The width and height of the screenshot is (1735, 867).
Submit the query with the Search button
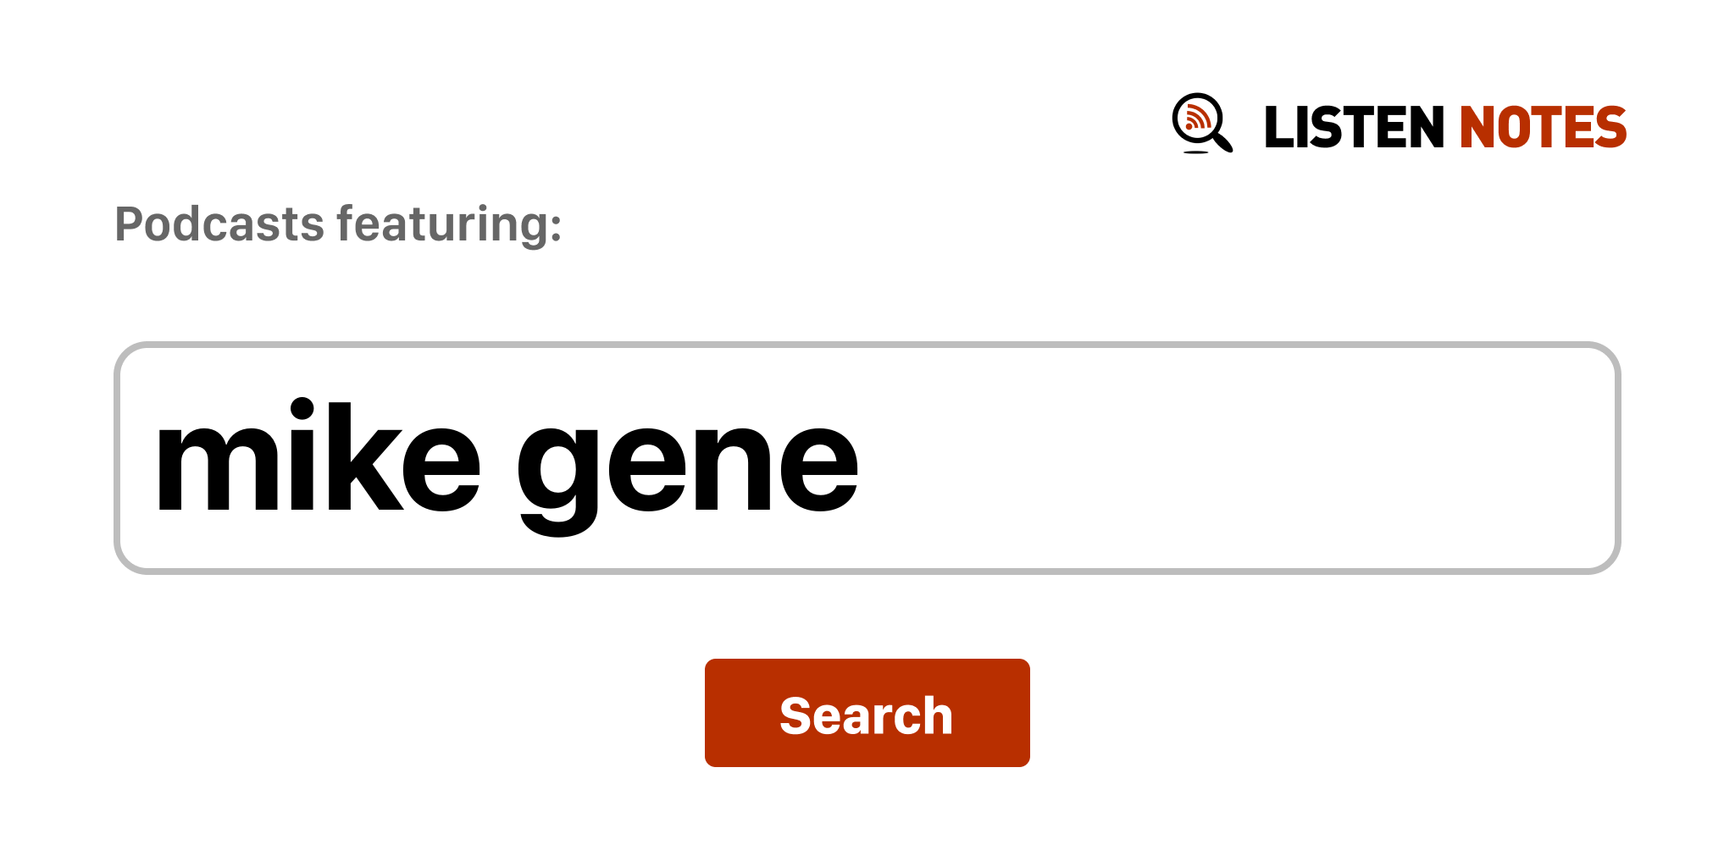point(867,713)
